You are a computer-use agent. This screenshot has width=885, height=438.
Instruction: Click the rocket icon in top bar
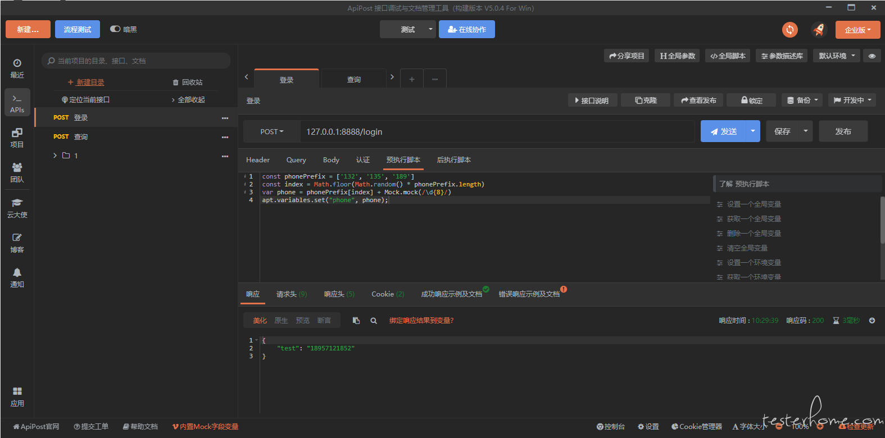(x=819, y=30)
